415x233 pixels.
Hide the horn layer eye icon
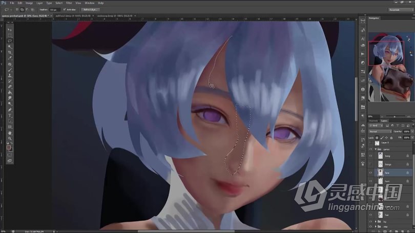tap(370, 181)
